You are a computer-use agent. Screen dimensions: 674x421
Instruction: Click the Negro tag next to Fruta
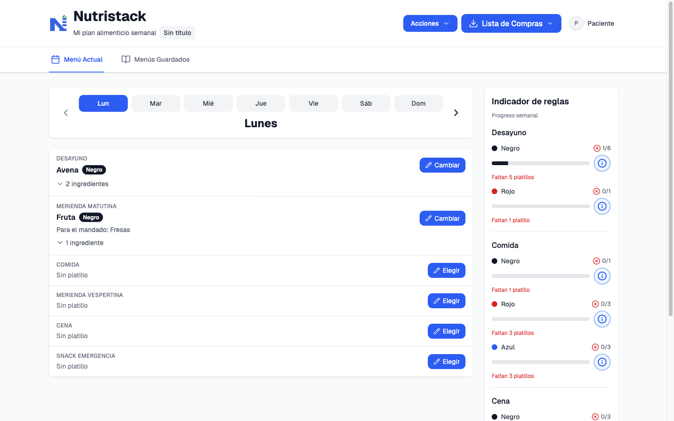coord(91,218)
